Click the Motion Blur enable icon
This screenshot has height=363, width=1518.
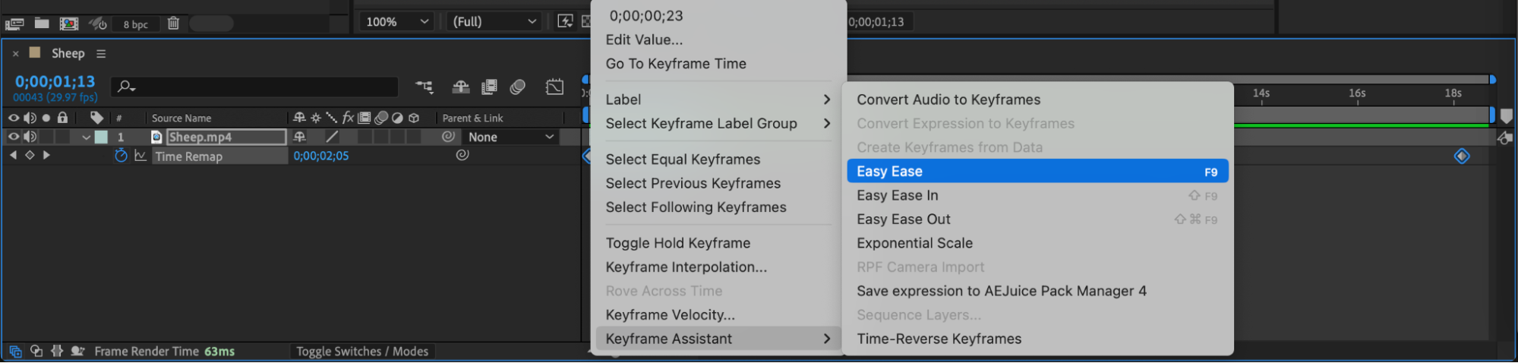click(x=518, y=87)
